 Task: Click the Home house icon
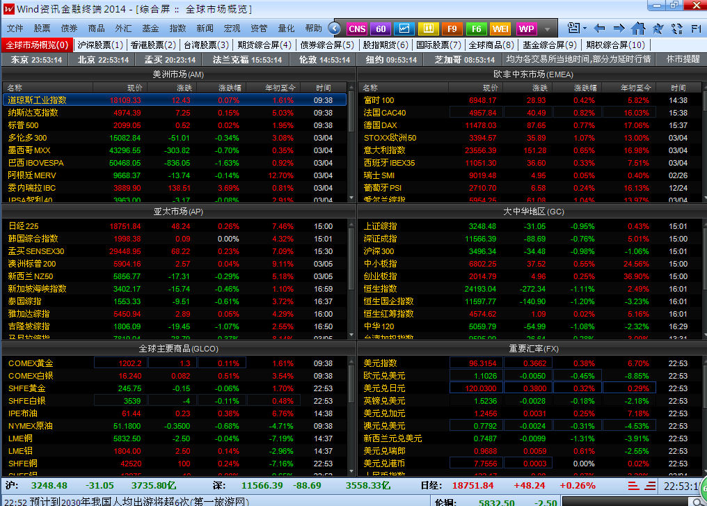pos(638,29)
